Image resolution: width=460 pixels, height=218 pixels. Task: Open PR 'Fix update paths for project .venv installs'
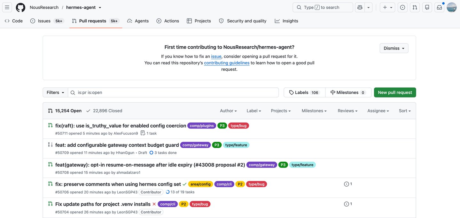click(103, 204)
